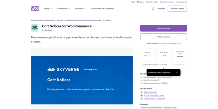This screenshot has width=218, height=109.
Task: Select the first review rating star
Action: (x=175, y=65)
